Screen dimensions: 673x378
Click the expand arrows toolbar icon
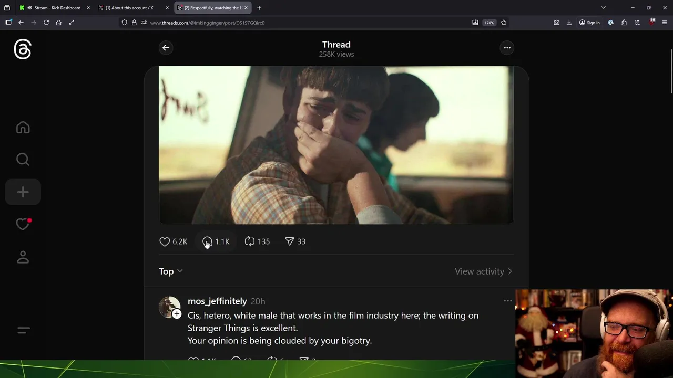coord(72,23)
